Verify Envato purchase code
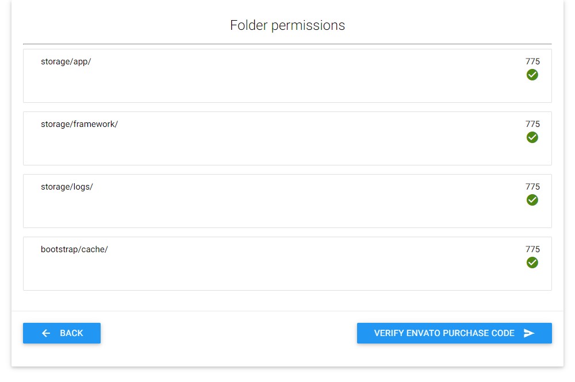 (x=444, y=333)
